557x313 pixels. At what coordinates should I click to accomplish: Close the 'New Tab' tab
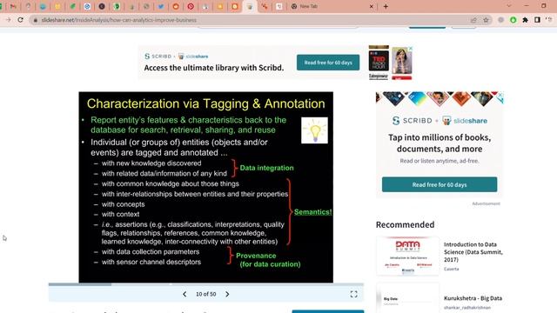(x=372, y=6)
